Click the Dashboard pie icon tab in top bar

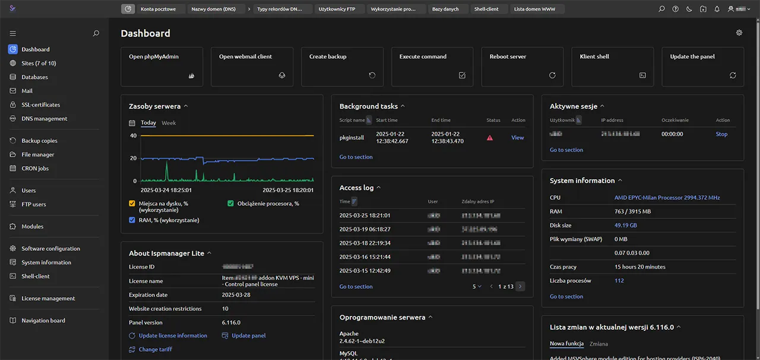tap(128, 9)
